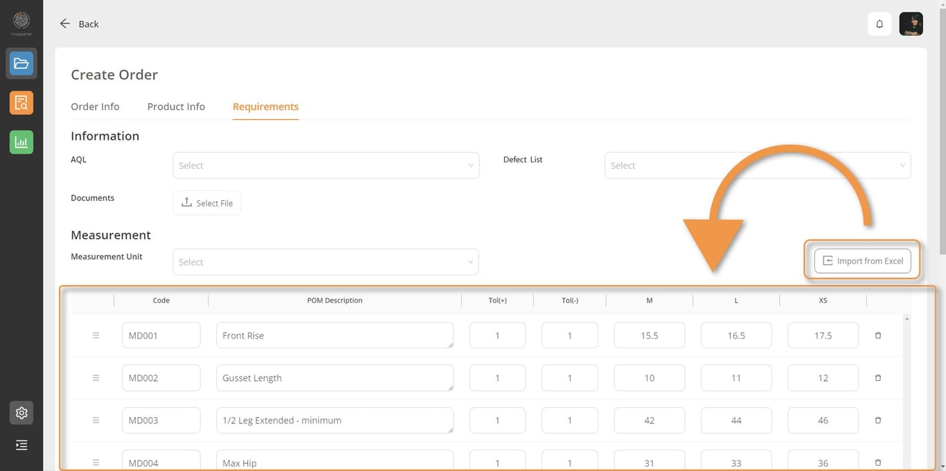This screenshot has height=471, width=946.
Task: Open the Defect List dropdown
Action: coord(758,166)
